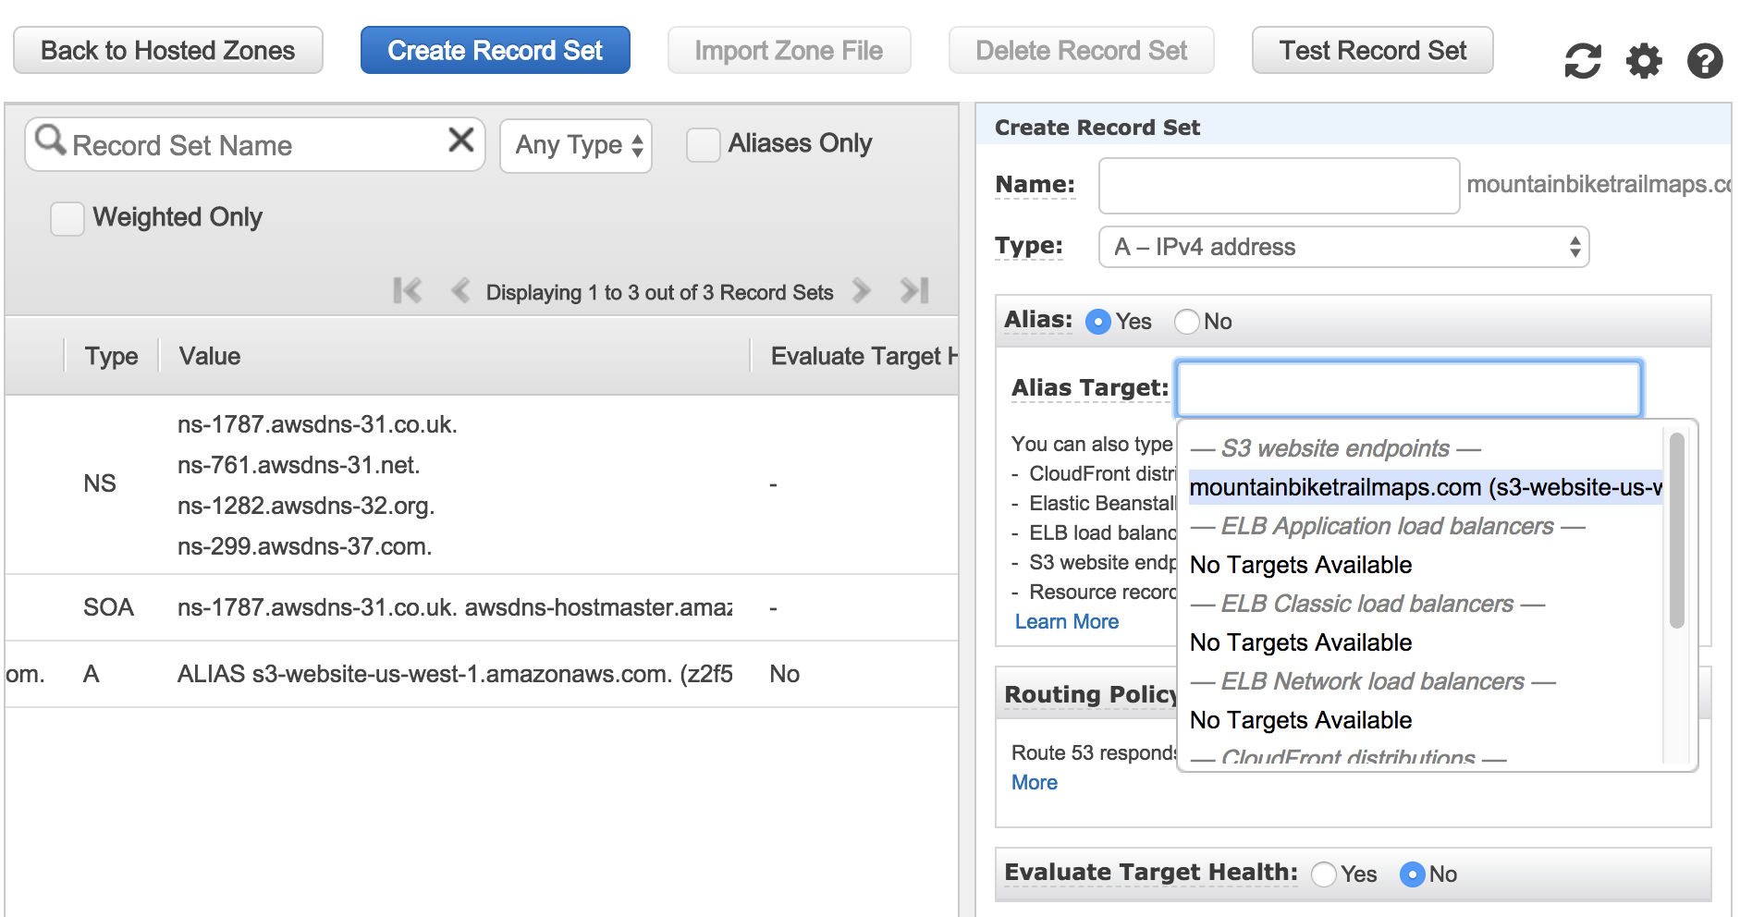The width and height of the screenshot is (1740, 917).
Task: Focus the Alias Target input field
Action: tap(1409, 388)
